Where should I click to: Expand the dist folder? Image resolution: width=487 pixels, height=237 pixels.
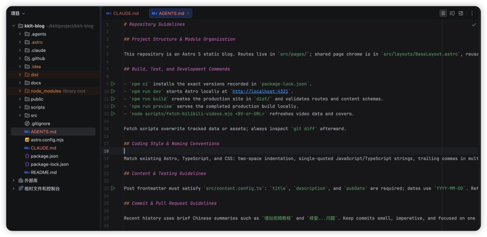pos(20,75)
